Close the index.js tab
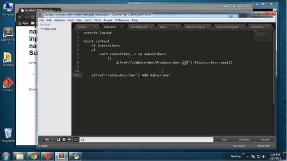The image size is (287, 161). point(96,27)
